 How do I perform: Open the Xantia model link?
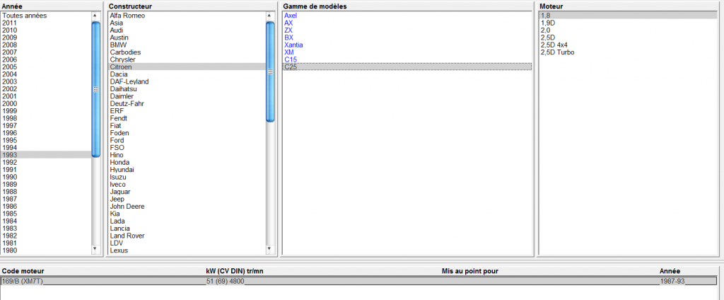click(293, 45)
